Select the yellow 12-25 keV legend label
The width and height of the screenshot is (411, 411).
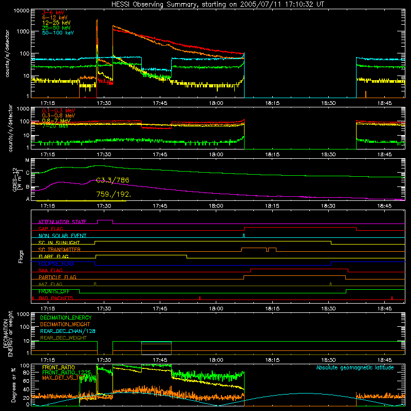[x=57, y=23]
